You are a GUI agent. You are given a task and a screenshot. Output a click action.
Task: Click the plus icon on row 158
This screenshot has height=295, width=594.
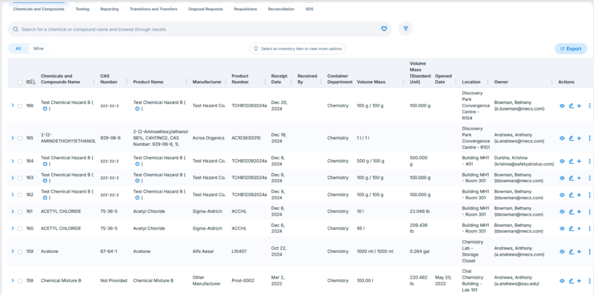coord(579,281)
